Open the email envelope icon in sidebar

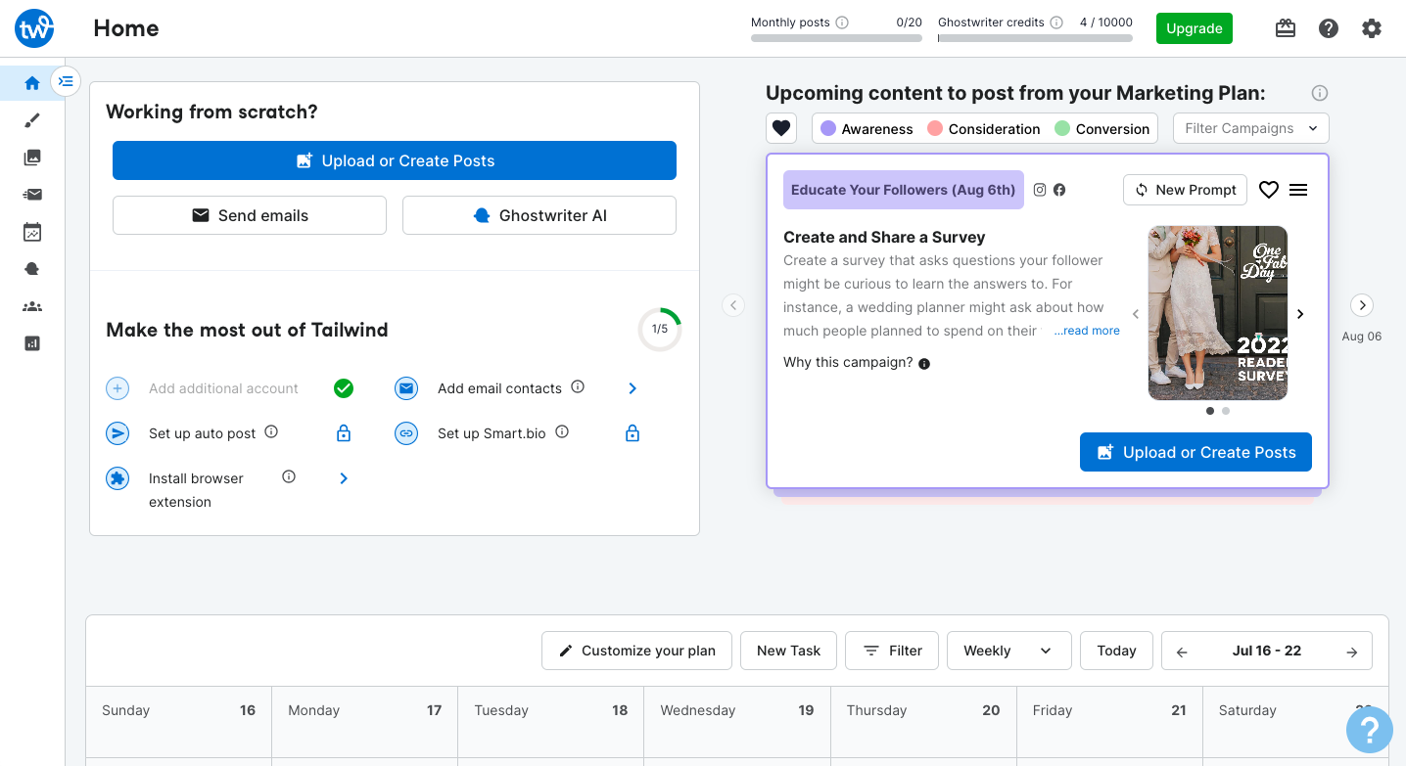click(x=32, y=195)
